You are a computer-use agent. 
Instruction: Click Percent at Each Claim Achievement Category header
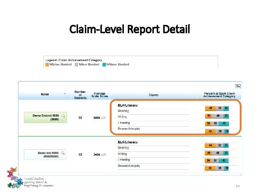tap(220, 95)
